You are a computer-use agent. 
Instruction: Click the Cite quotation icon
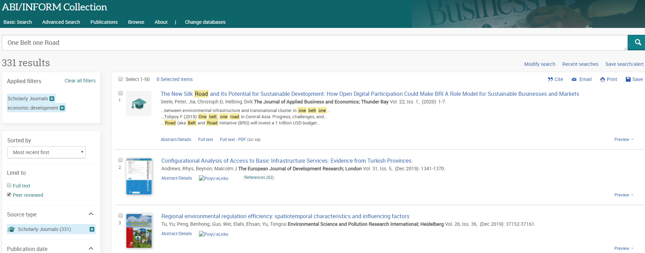pyautogui.click(x=550, y=79)
